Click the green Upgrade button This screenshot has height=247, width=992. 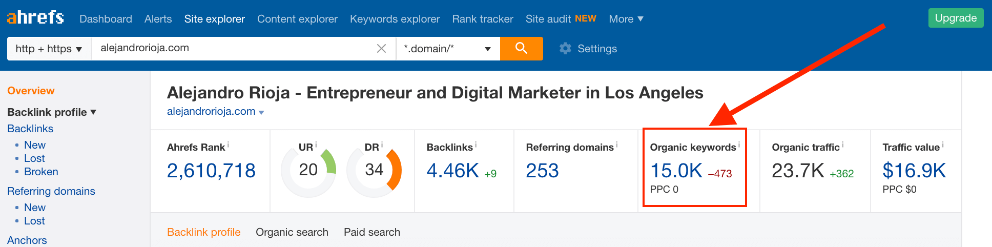coord(956,18)
